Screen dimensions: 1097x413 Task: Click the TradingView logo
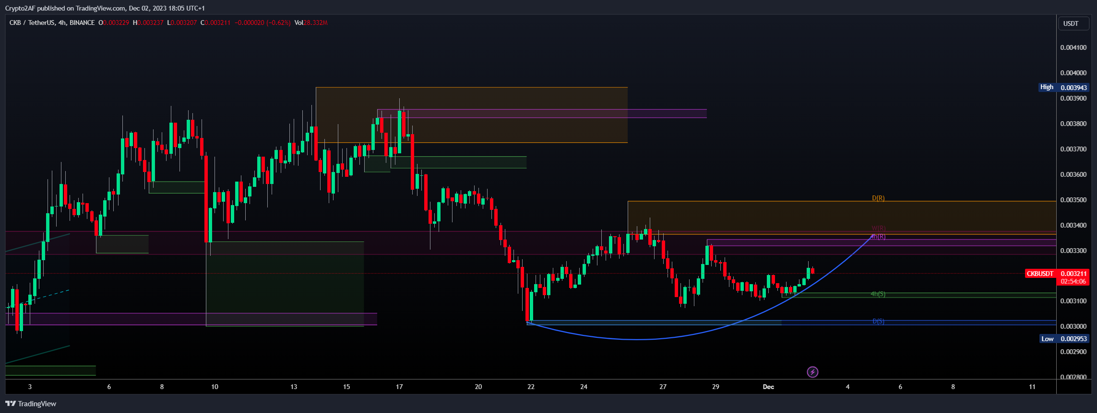pos(31,404)
